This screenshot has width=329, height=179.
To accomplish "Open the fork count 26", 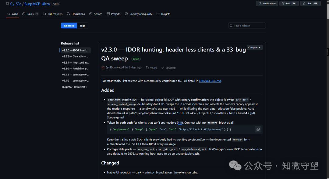I will coord(294,4).
